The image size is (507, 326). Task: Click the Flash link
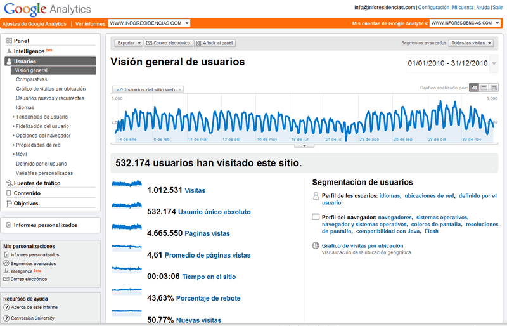coord(432,231)
